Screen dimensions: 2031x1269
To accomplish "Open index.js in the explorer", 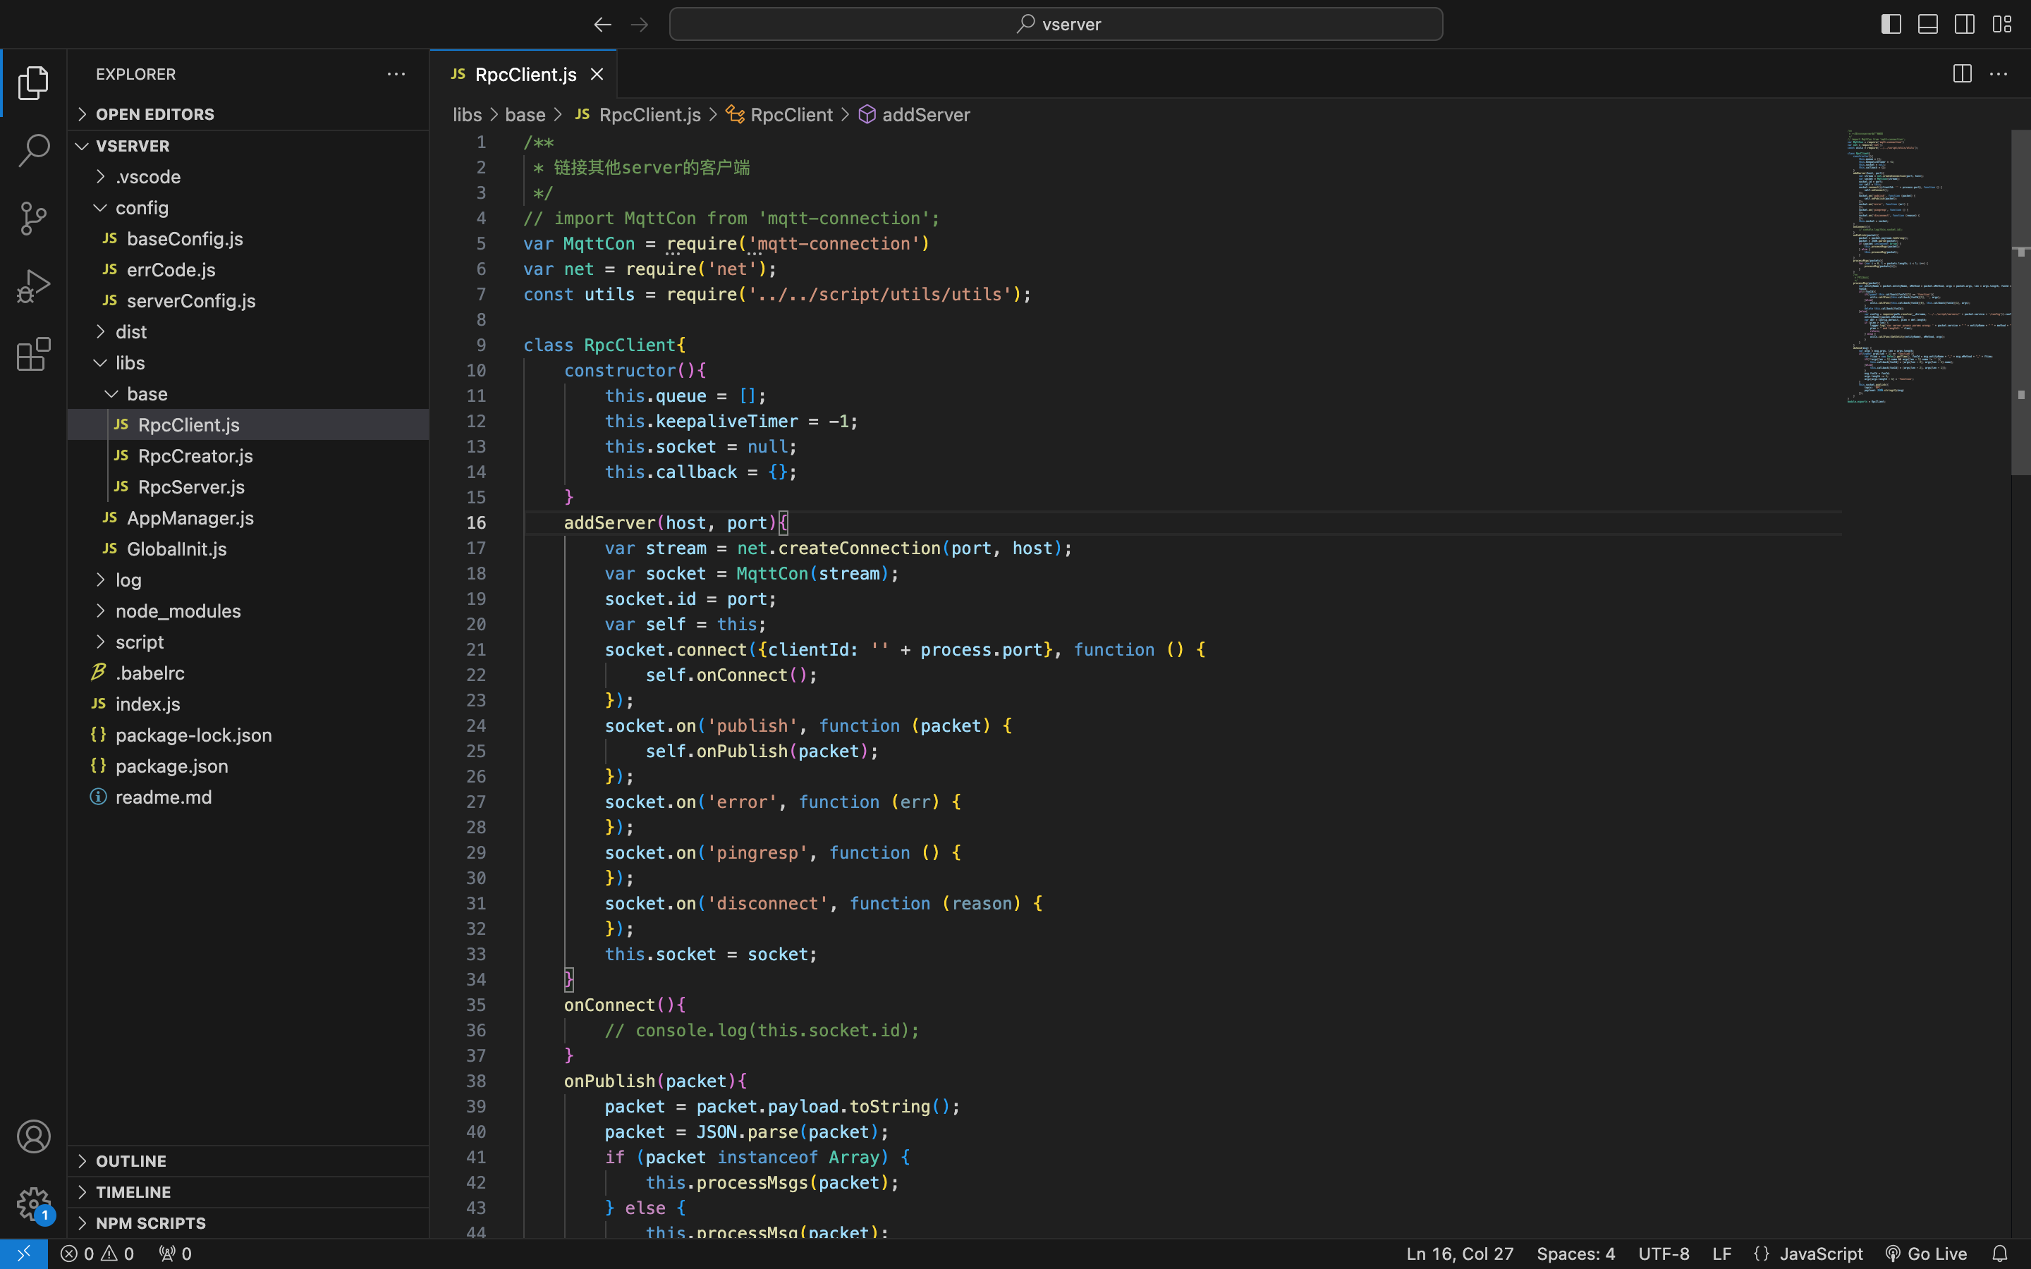I will click(248, 704).
